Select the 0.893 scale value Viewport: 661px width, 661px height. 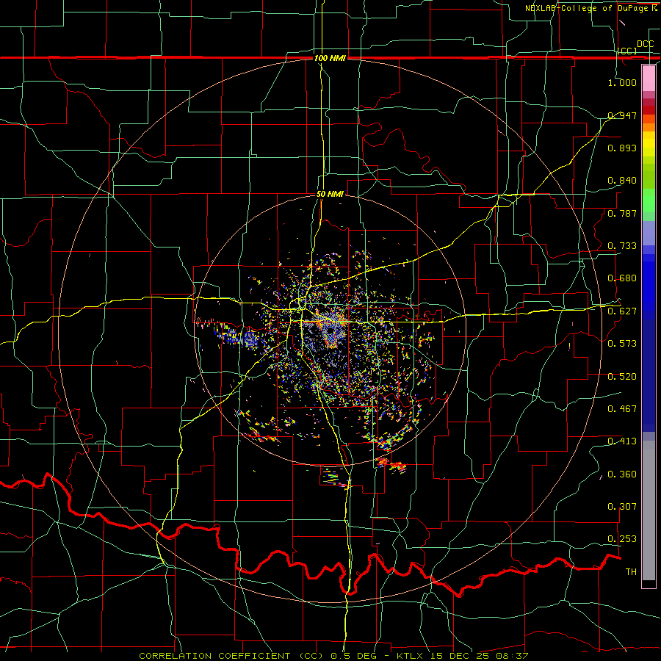(x=622, y=148)
